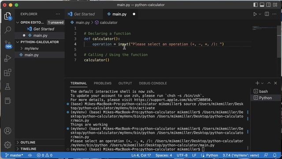
Task: Change encoding via UTF-8 status item
Action: pyautogui.click(x=182, y=155)
